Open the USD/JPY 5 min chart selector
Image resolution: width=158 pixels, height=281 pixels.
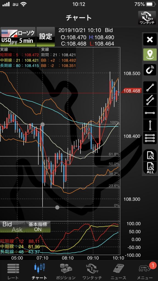point(18,37)
